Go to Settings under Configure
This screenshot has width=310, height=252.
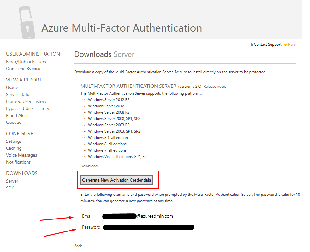pyautogui.click(x=14, y=141)
